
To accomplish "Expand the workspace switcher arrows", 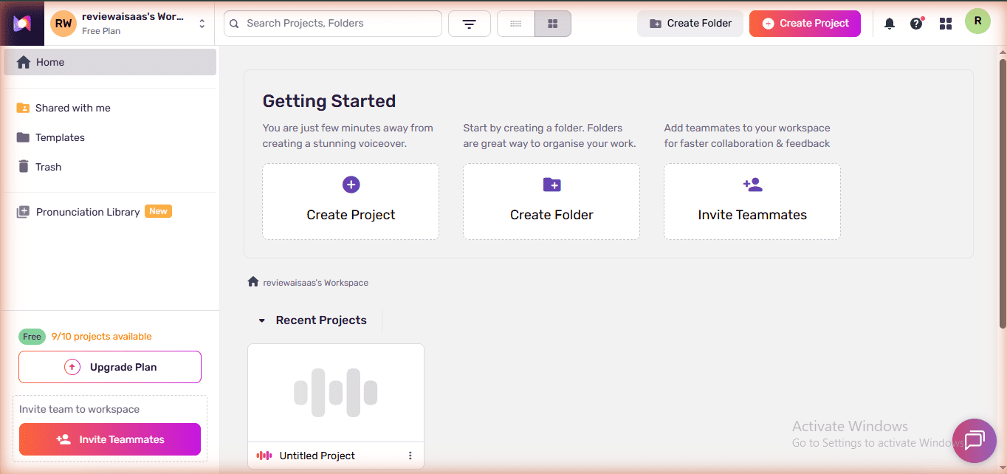I will [x=202, y=24].
